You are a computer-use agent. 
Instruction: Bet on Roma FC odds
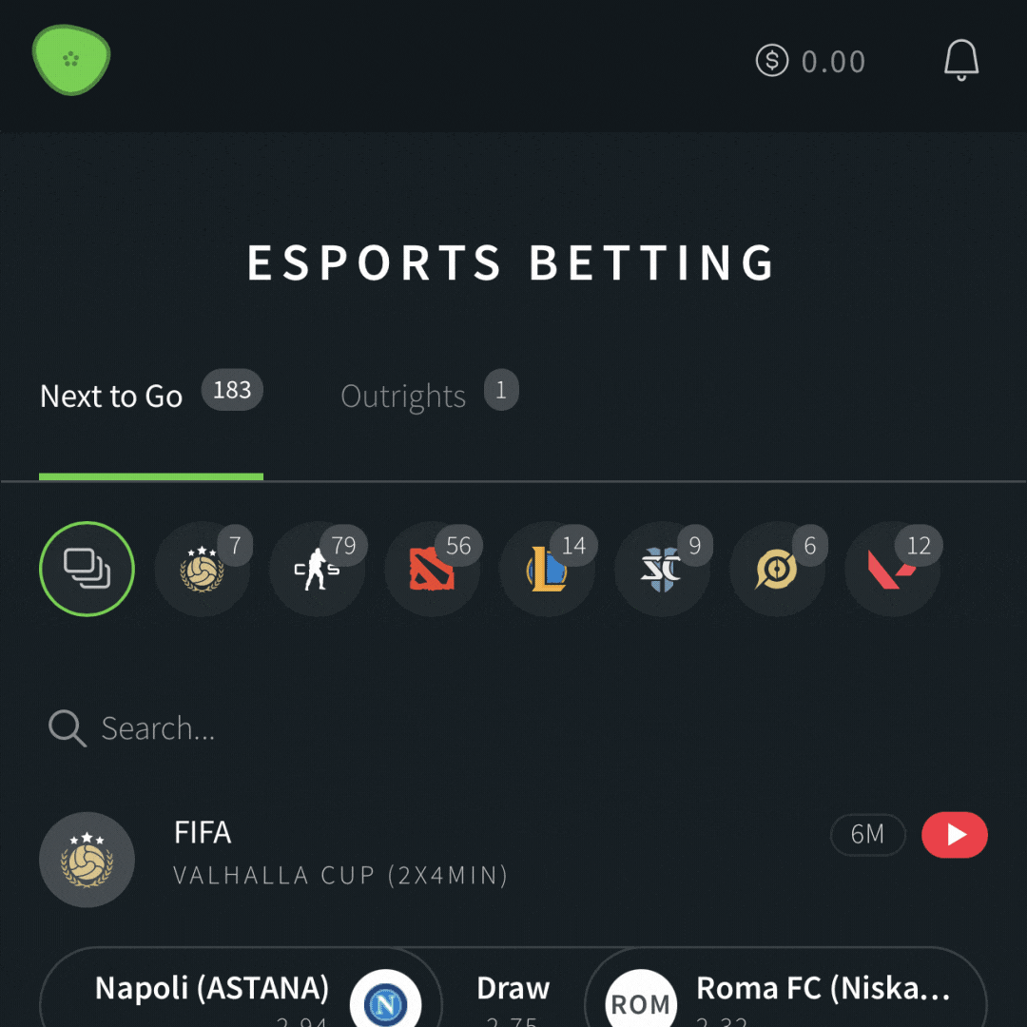(785, 987)
